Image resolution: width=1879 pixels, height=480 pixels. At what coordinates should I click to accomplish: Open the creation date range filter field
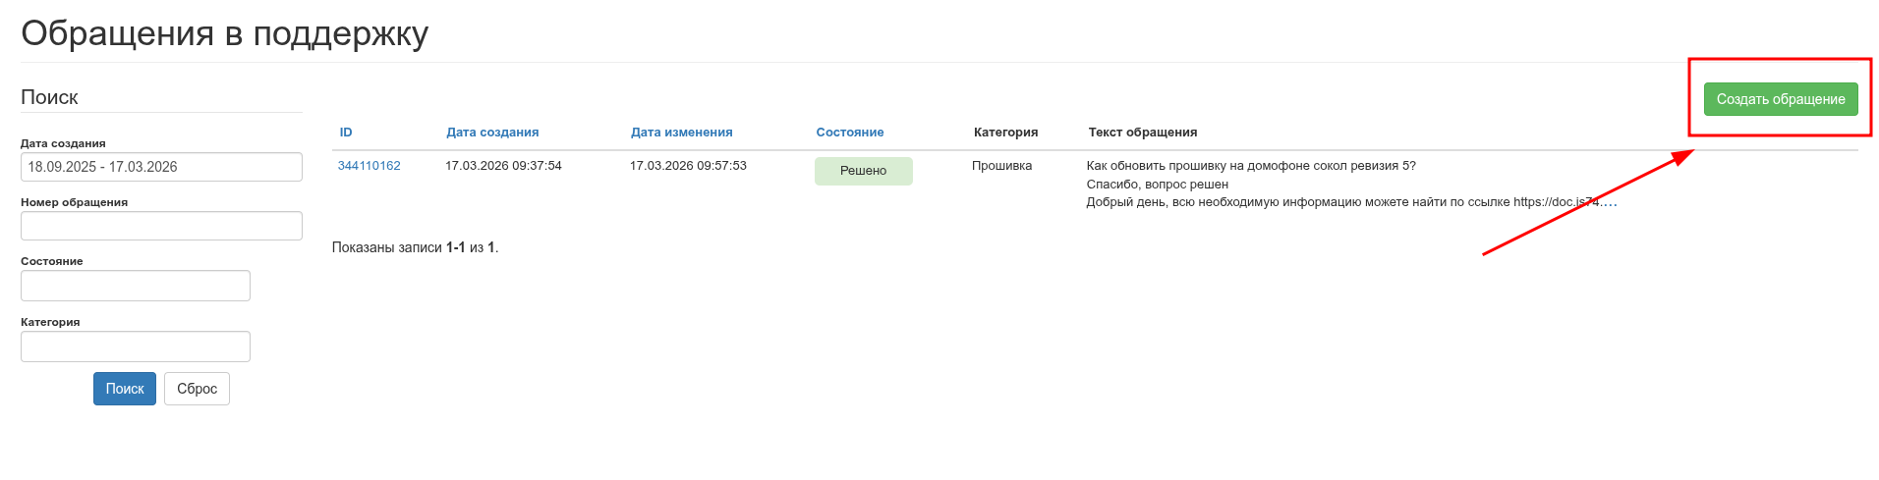pos(161,167)
